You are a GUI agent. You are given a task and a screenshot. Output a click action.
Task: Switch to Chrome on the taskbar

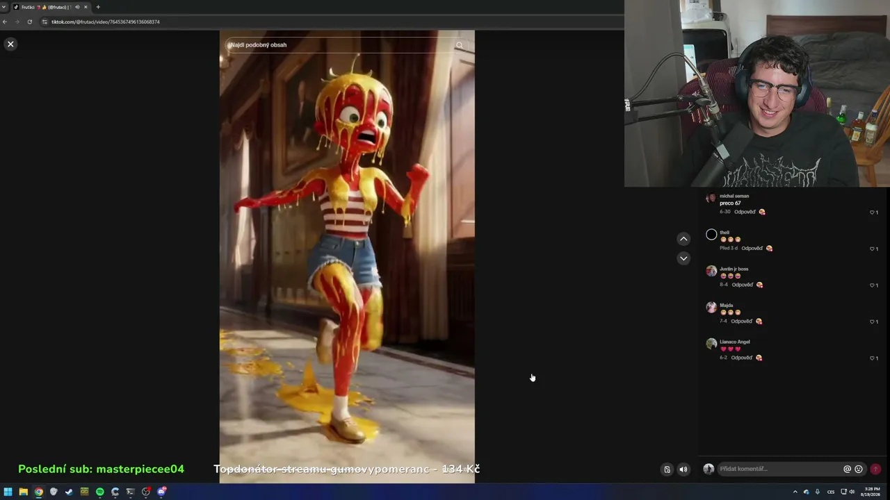point(39,492)
